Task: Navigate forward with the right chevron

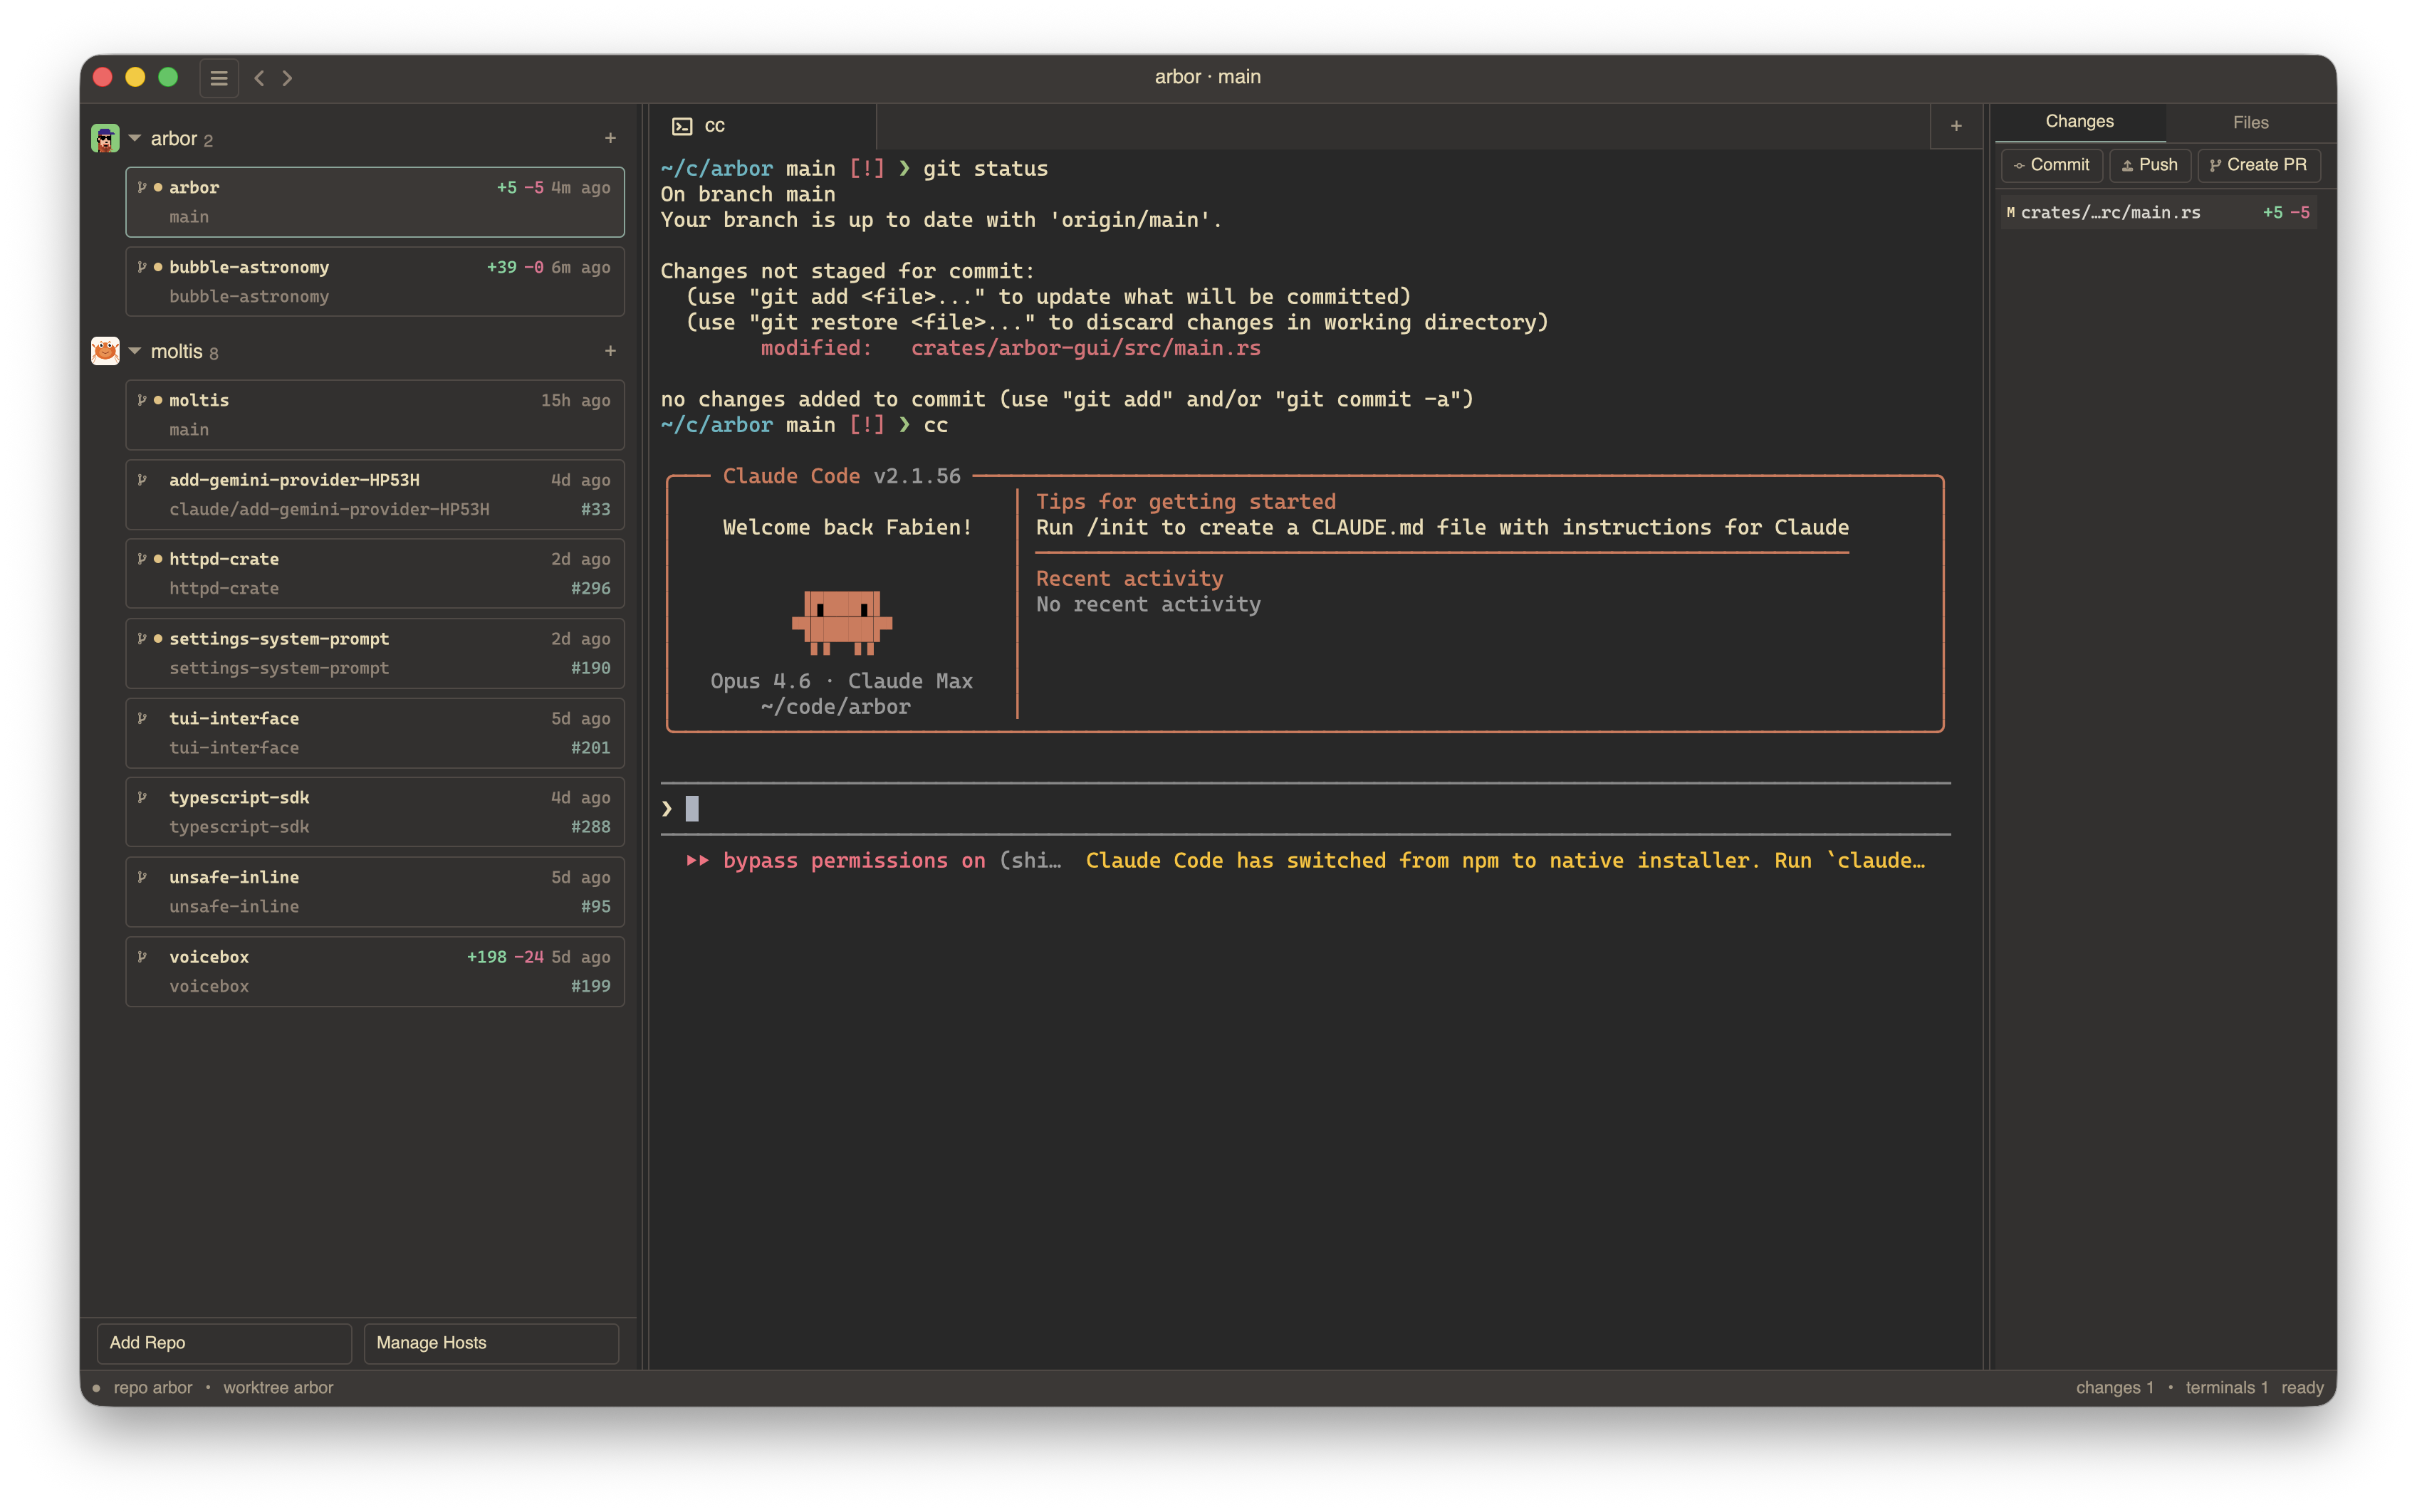Action: [288, 78]
